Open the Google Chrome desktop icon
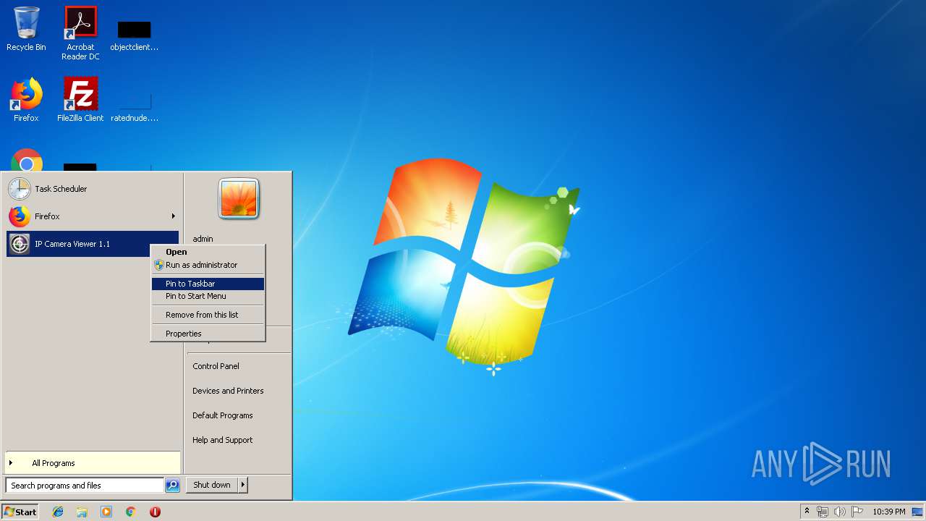 tap(27, 161)
